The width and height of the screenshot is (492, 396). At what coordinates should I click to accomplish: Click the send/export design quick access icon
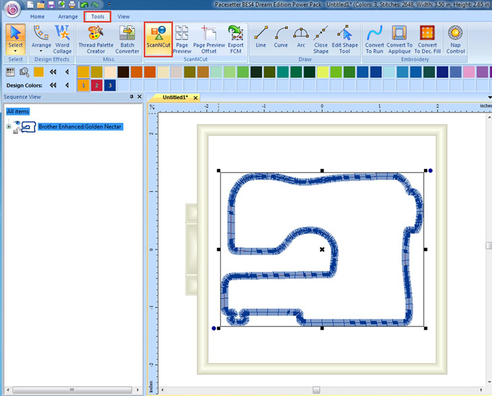click(x=61, y=4)
